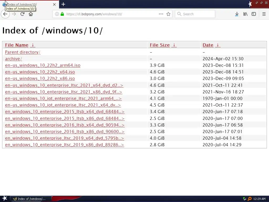Close the Index of /windows/10/ tab

pyautogui.click(x=54, y=4)
